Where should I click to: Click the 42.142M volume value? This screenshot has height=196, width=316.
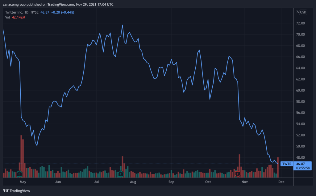[19, 17]
